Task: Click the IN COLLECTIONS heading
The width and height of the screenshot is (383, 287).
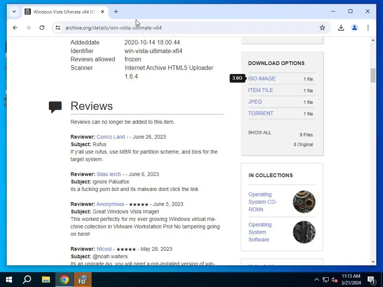Action: pyautogui.click(x=270, y=175)
